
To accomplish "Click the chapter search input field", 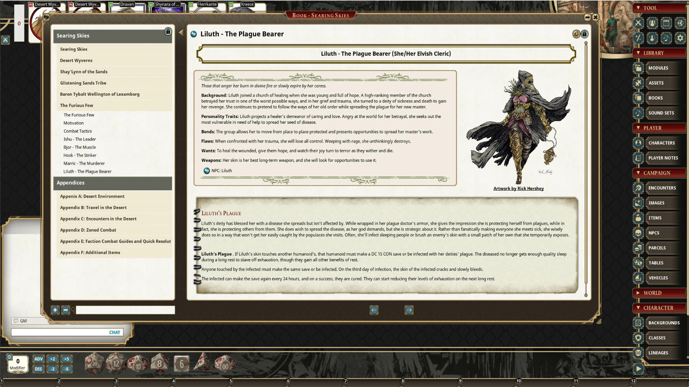I will 125,310.
